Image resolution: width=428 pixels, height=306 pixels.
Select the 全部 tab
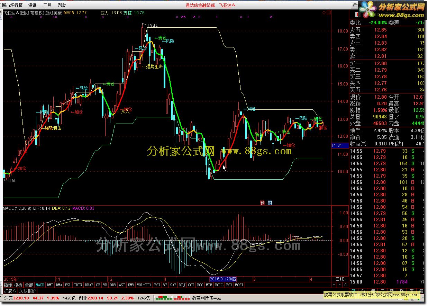(x=29, y=285)
